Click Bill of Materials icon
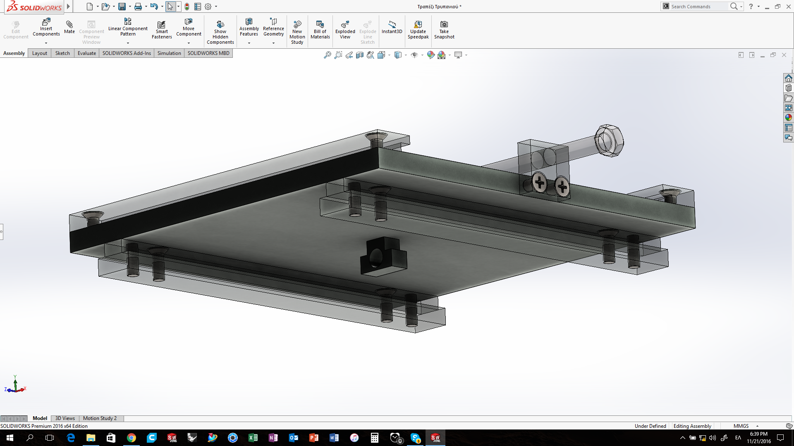 click(x=320, y=24)
